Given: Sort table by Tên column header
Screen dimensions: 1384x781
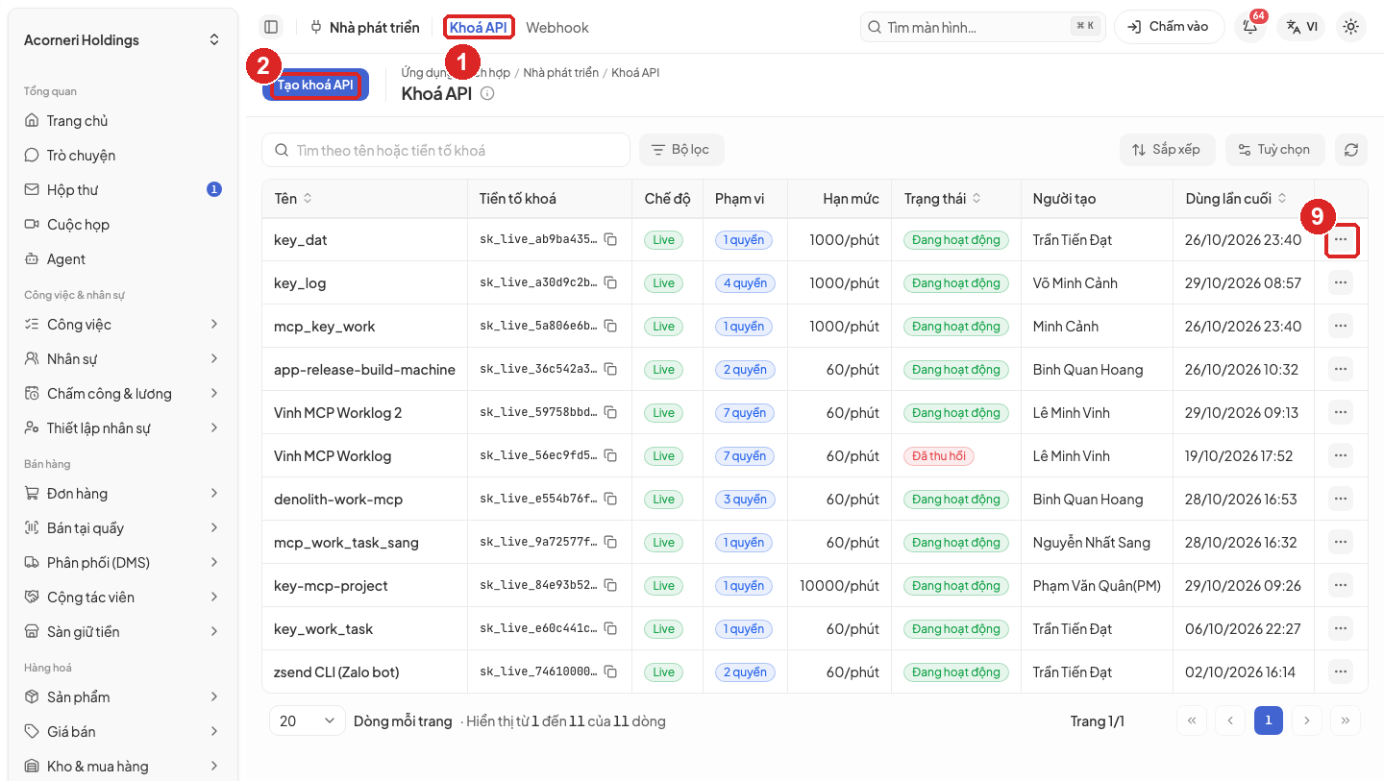Looking at the screenshot, I should 293,199.
